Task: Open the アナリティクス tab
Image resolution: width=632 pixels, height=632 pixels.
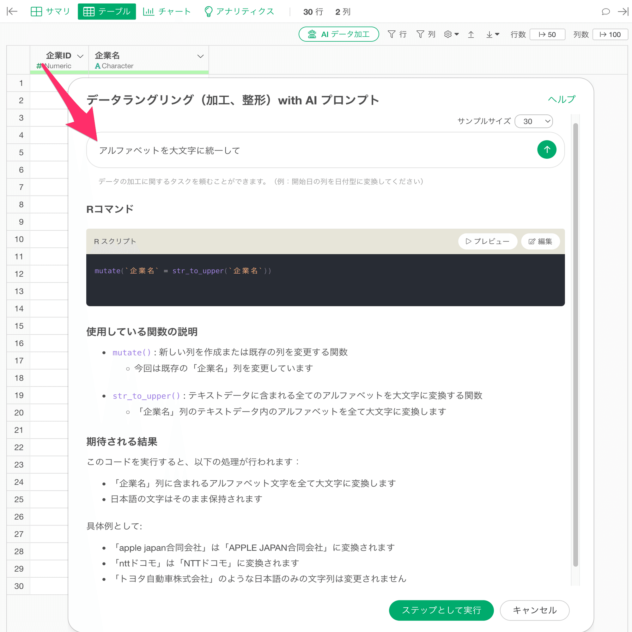Action: click(239, 11)
